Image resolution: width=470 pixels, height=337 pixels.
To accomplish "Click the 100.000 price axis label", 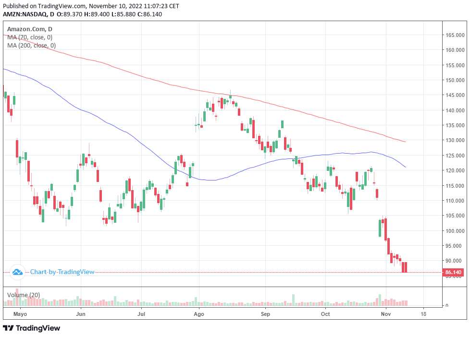I will [x=455, y=230].
